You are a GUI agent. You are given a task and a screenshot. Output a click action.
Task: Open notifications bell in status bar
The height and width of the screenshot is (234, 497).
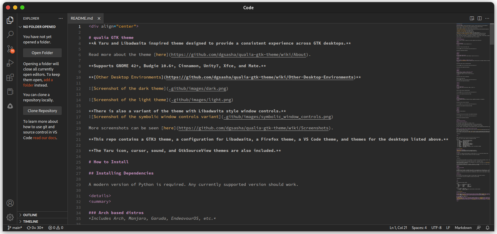(x=487, y=228)
